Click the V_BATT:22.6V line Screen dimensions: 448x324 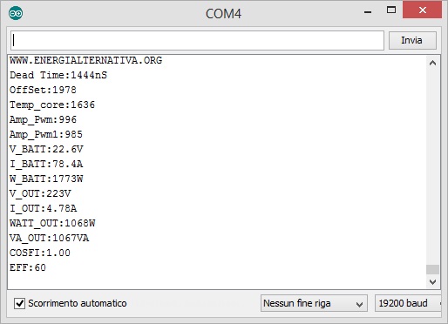46,149
